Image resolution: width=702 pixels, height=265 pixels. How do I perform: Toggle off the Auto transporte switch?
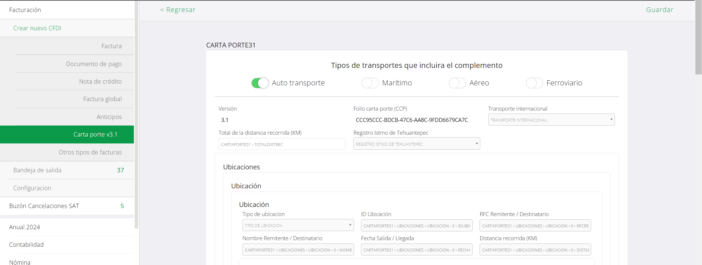tap(260, 83)
